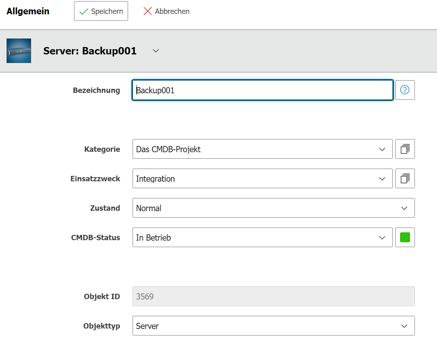Click the Objekttyp field label
The height and width of the screenshot is (340, 437).
tap(101, 326)
